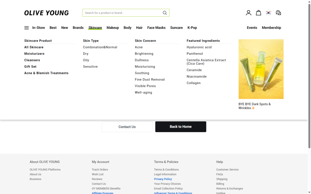Click the Contact Us button
The height and width of the screenshot is (194, 311).
(x=127, y=127)
